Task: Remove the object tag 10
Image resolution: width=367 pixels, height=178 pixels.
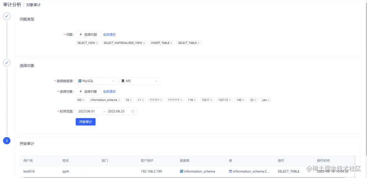Action: tap(131, 100)
